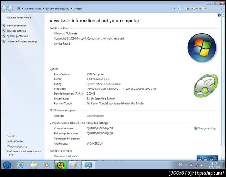The image size is (226, 177).
Task: Switch to Paint taskbar window
Action: click(74, 165)
